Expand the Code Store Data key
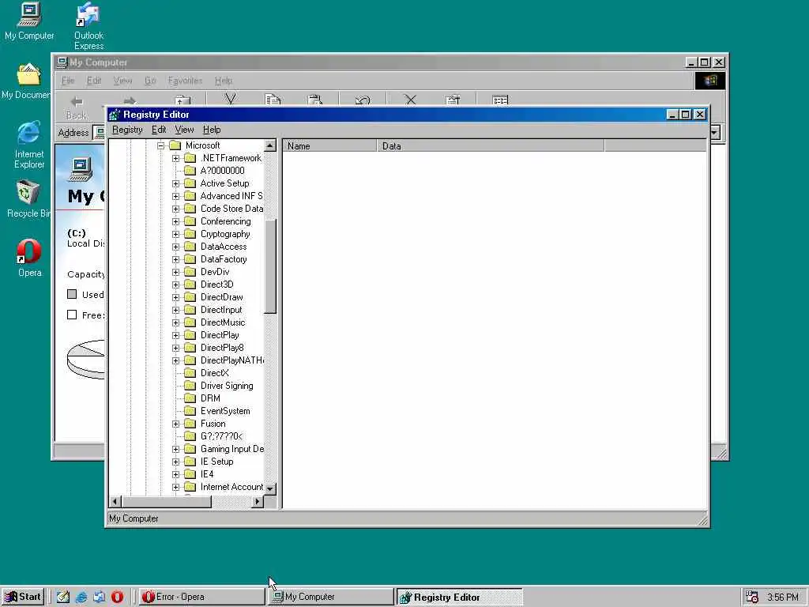The width and height of the screenshot is (809, 607). click(x=176, y=209)
